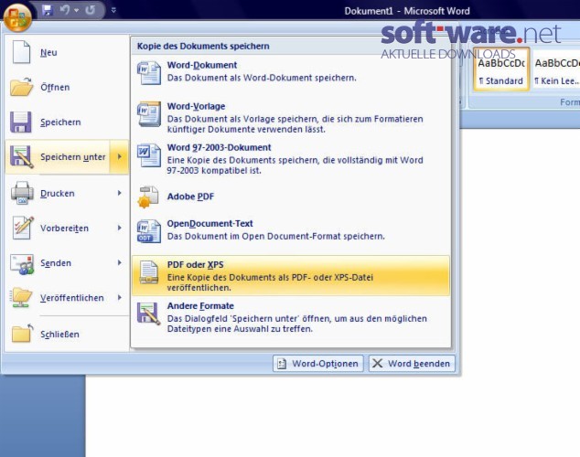Save as Word-Vorlage
The height and width of the screenshot is (457, 580).
click(291, 118)
